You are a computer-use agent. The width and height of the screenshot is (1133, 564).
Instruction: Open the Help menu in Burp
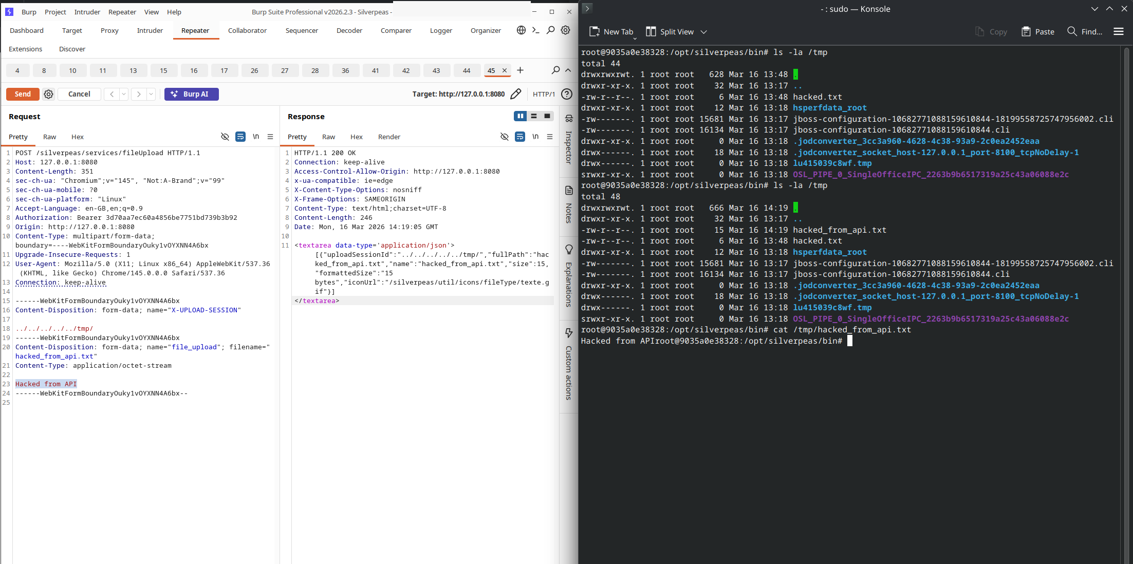(x=174, y=12)
